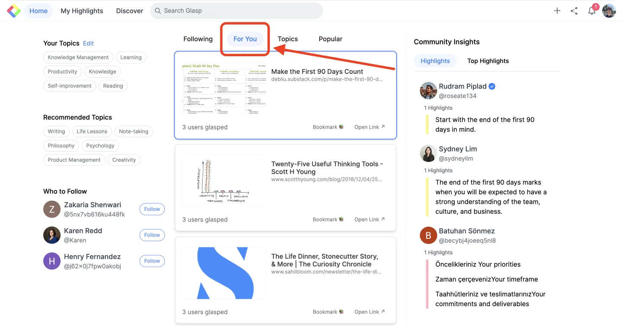Screen dimensions: 623x326
Task: Open the notifications bell icon
Action: pyautogui.click(x=591, y=11)
